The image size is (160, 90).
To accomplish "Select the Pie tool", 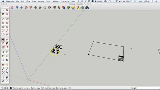I will pos(7,34).
